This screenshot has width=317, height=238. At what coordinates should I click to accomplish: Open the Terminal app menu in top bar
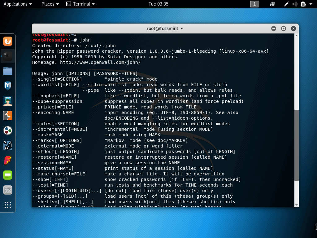[80, 4]
